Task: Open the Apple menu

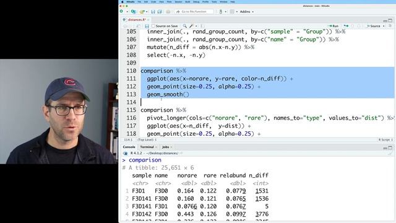Action: tap(123, 2)
